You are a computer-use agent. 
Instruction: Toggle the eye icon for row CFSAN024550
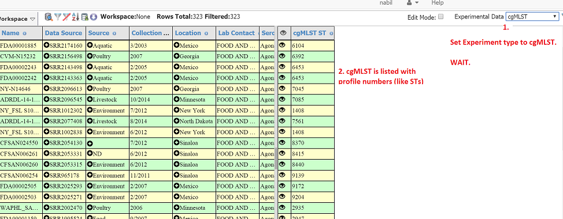282,143
